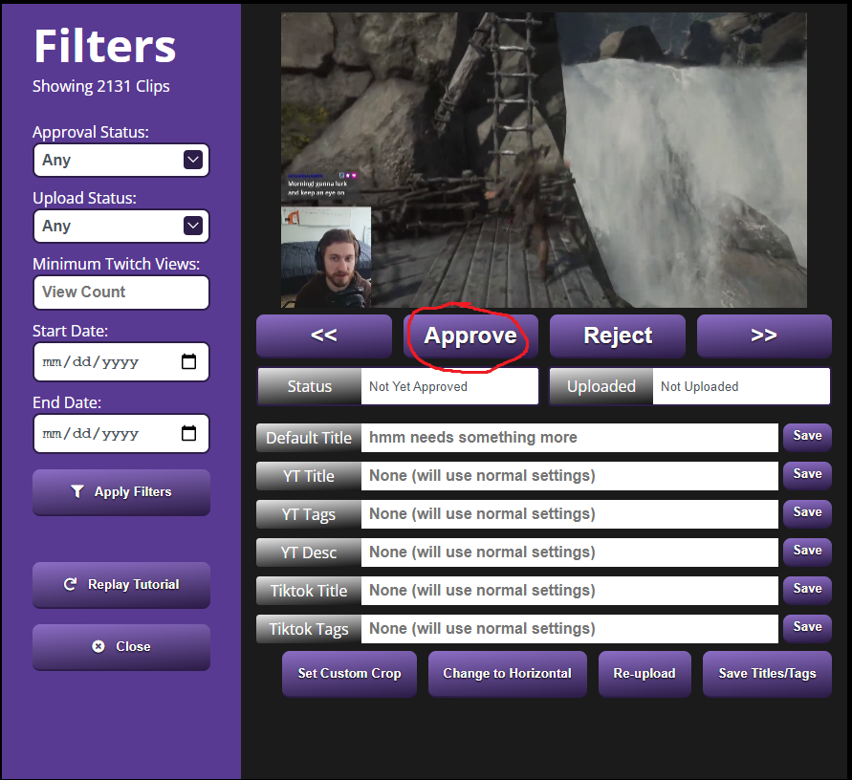Go to next clip with >> button
Viewport: 852px width, 780px height.
click(x=764, y=336)
